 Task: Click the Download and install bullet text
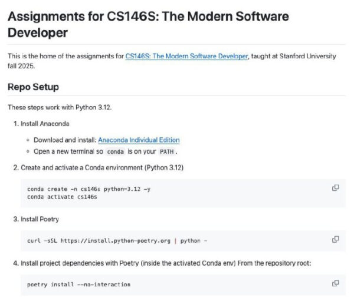tap(65, 140)
